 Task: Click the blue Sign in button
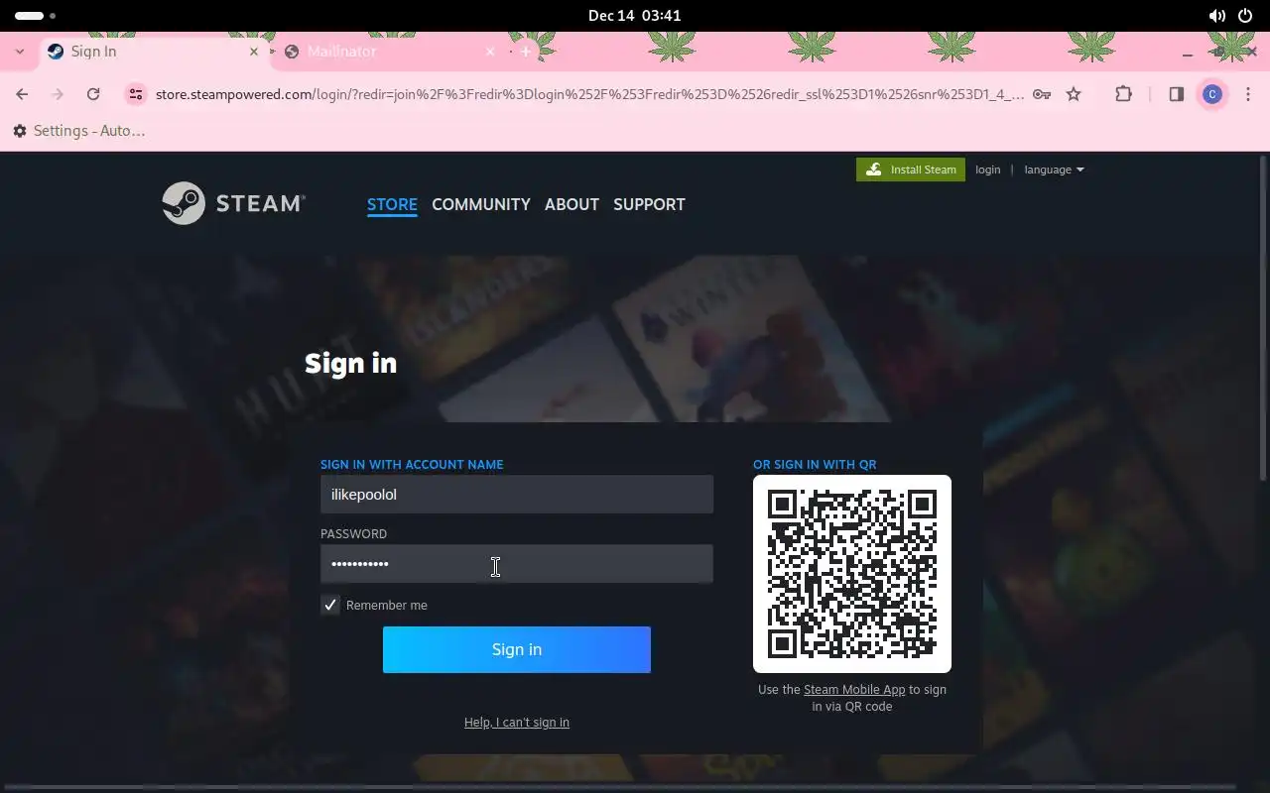click(517, 649)
